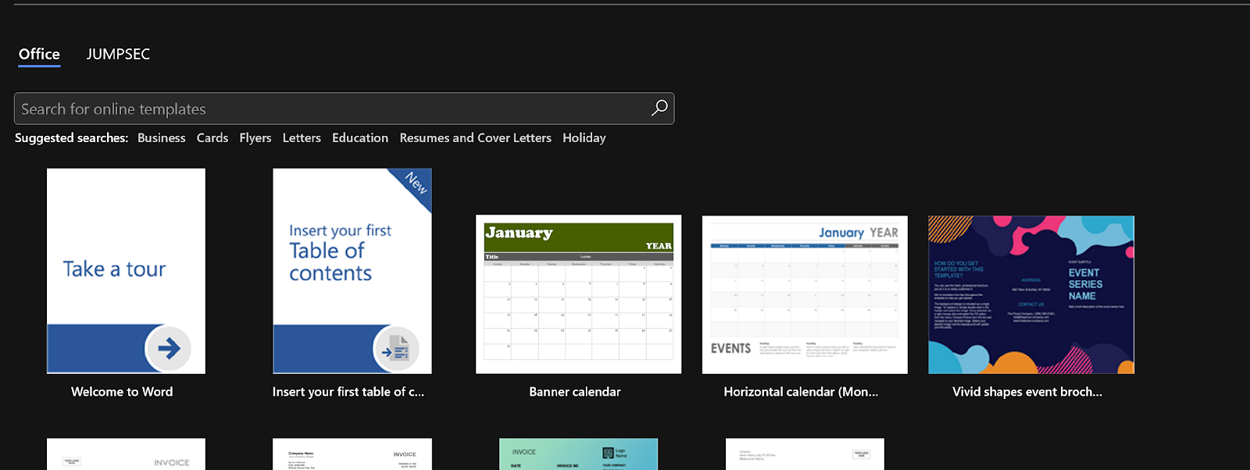The width and height of the screenshot is (1250, 470).
Task: Click the Insert your first table label
Action: (348, 392)
